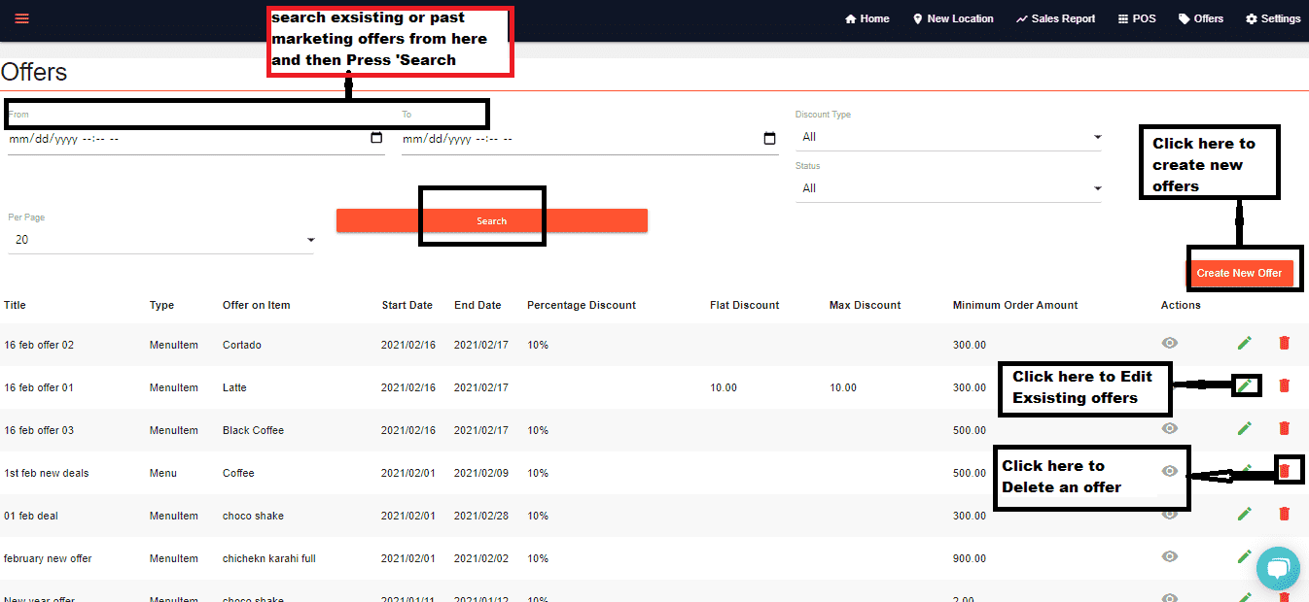Expand the Discount Type dropdown

pos(948,137)
